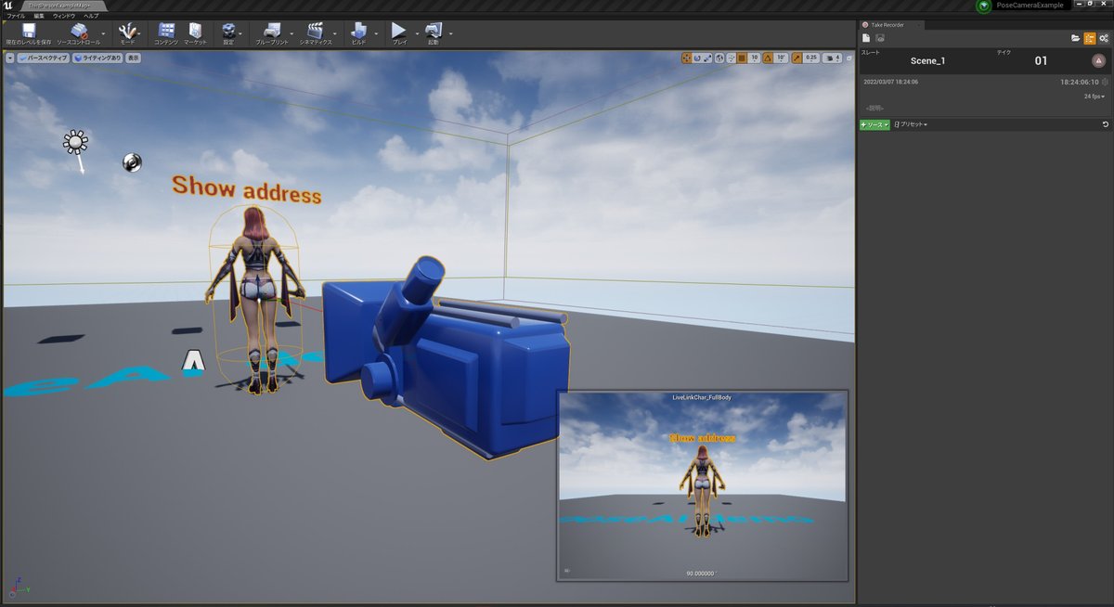Toggle rotation snap in viewport toolbar
This screenshot has width=1114, height=607.
[x=767, y=58]
